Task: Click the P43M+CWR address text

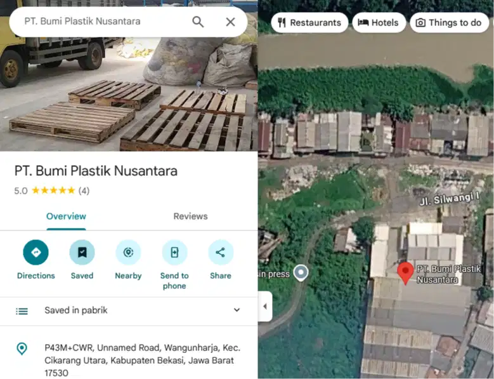Action: click(143, 360)
